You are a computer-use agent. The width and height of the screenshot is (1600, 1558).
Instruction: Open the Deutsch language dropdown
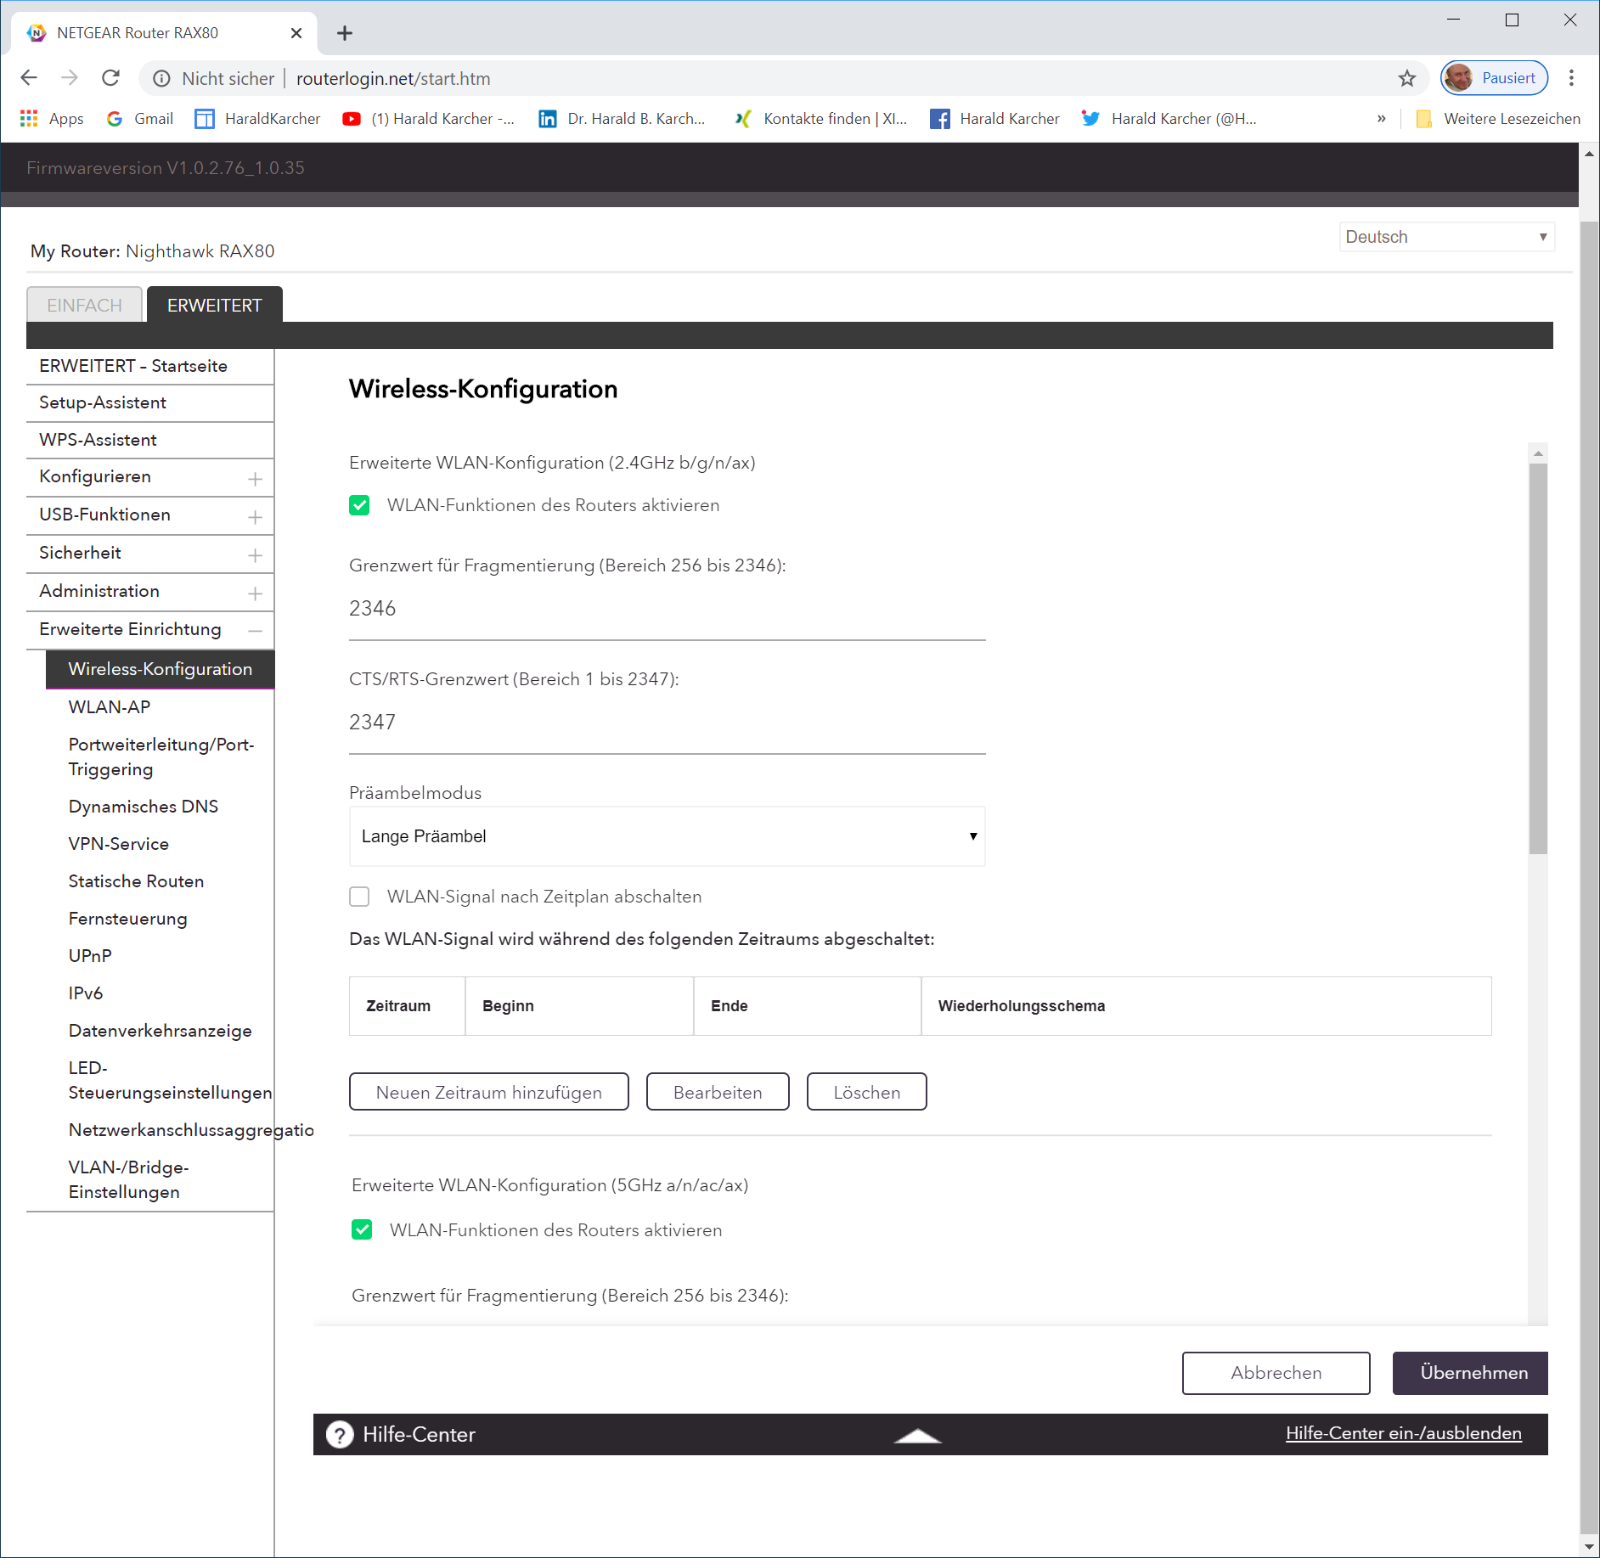point(1447,237)
